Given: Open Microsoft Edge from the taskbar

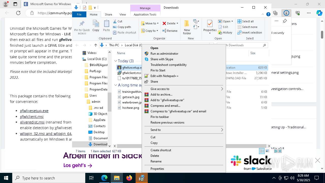Looking at the screenshot, I should (104, 178).
